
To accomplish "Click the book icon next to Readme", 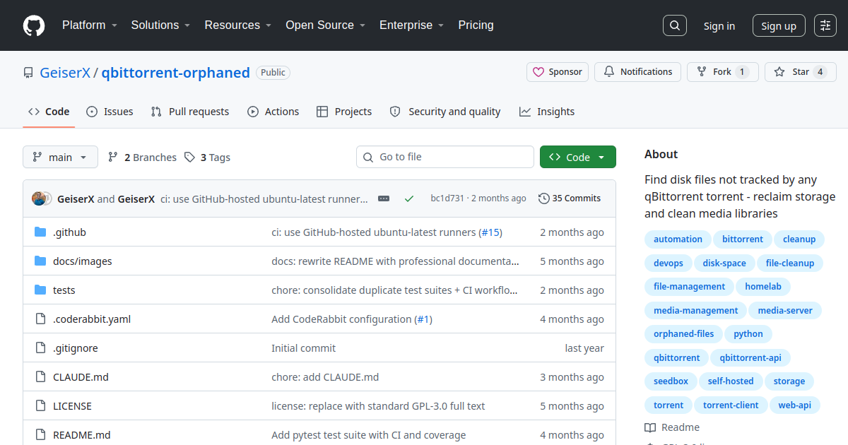I will coord(650,427).
